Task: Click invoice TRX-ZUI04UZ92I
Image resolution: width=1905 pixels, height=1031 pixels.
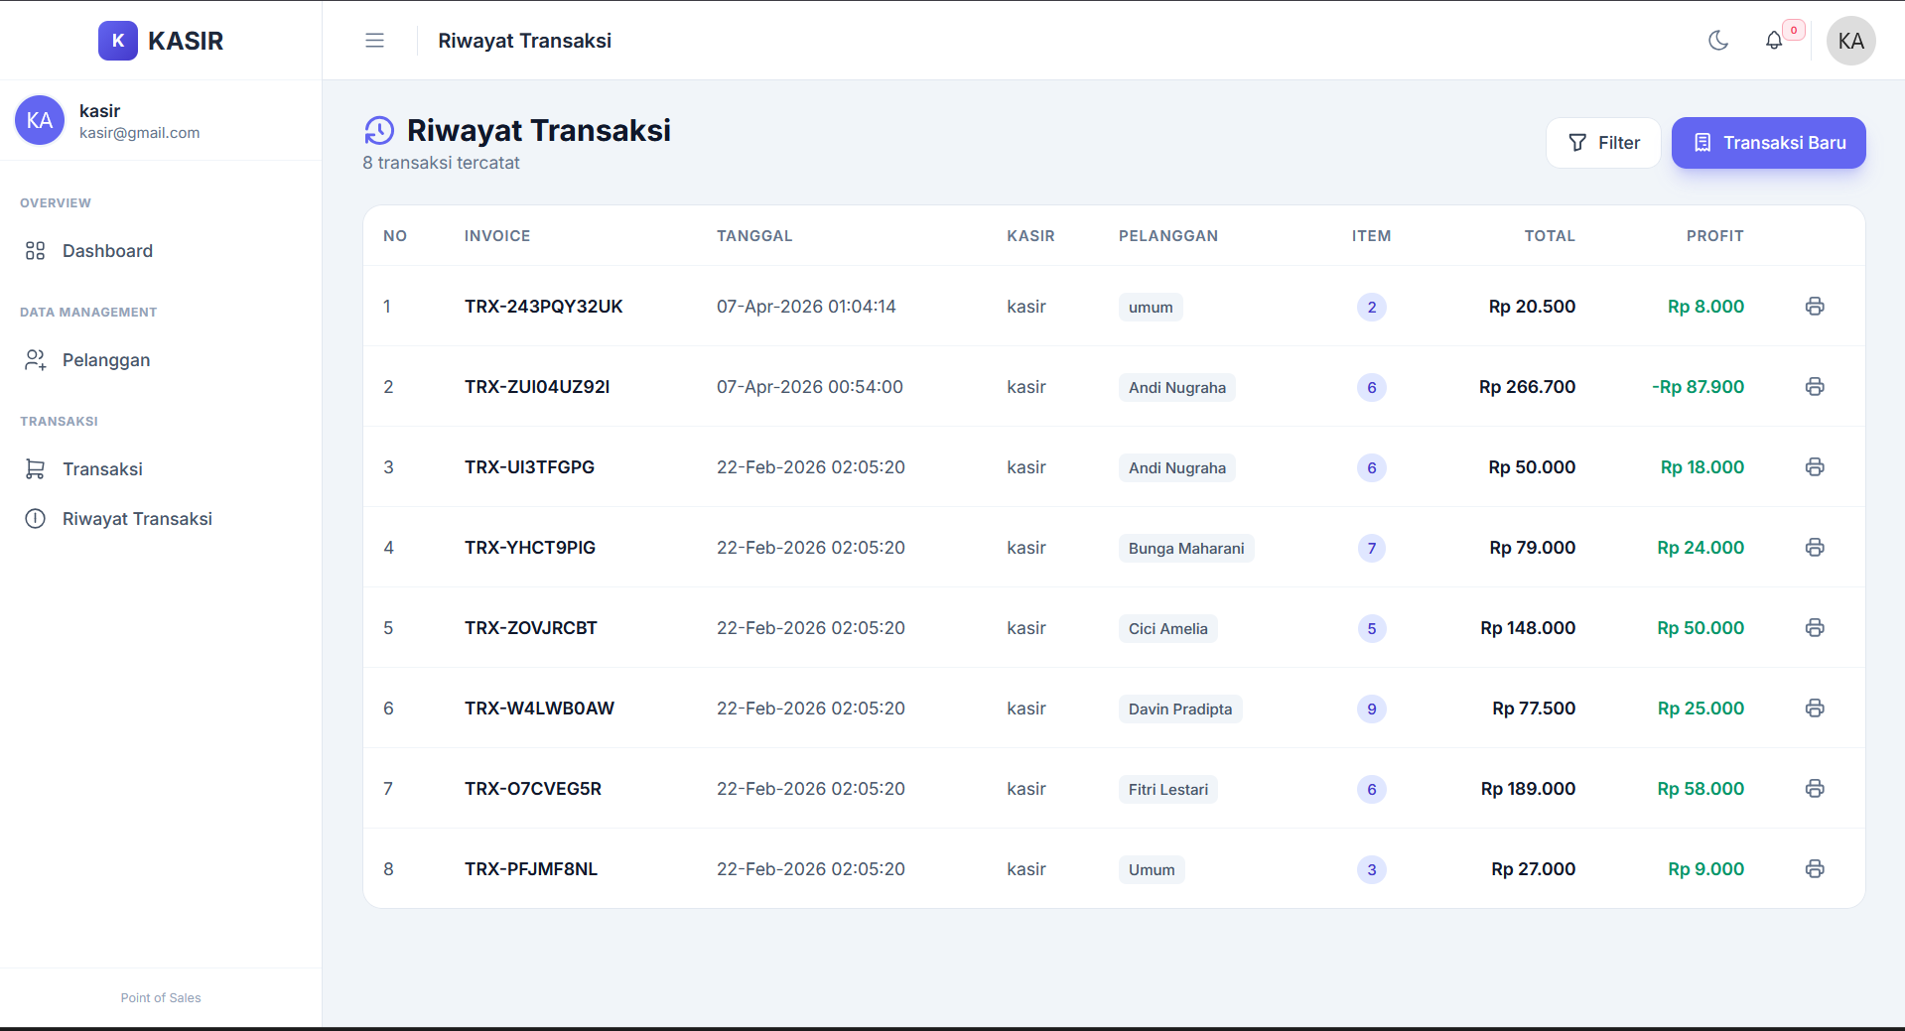Action: 537,387
